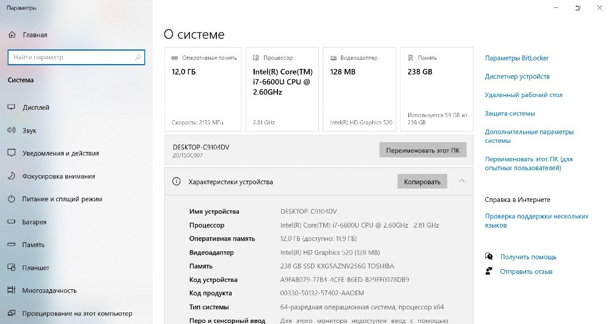Click the Справка в Интернете heading
Screen dimensions: 611x324
(x=518, y=200)
